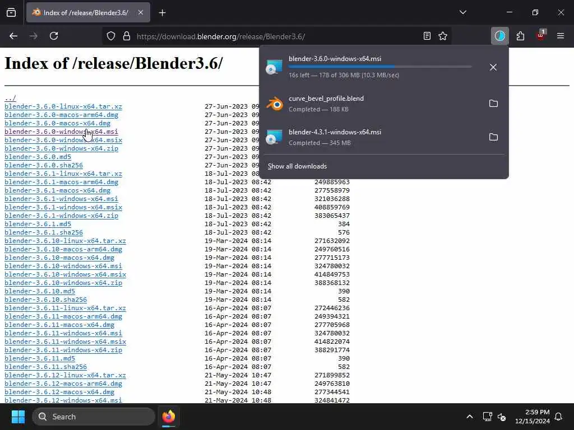This screenshot has width=574, height=430.
Task: Click the curve_bevel_profile.blend Blender file icon
Action: (x=275, y=104)
